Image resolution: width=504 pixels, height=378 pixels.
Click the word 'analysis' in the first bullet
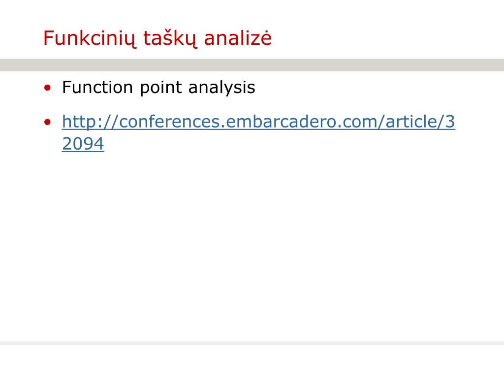(222, 88)
